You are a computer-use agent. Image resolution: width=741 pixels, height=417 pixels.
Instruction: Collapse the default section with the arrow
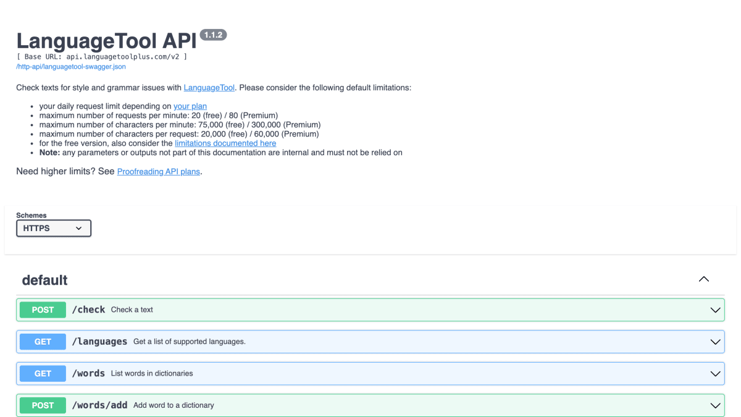point(703,279)
